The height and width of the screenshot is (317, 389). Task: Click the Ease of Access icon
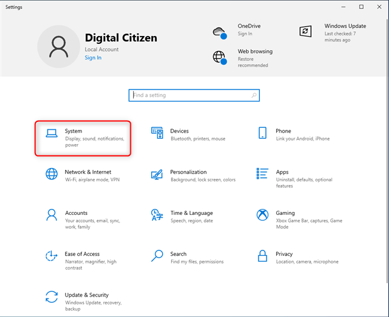pos(52,256)
